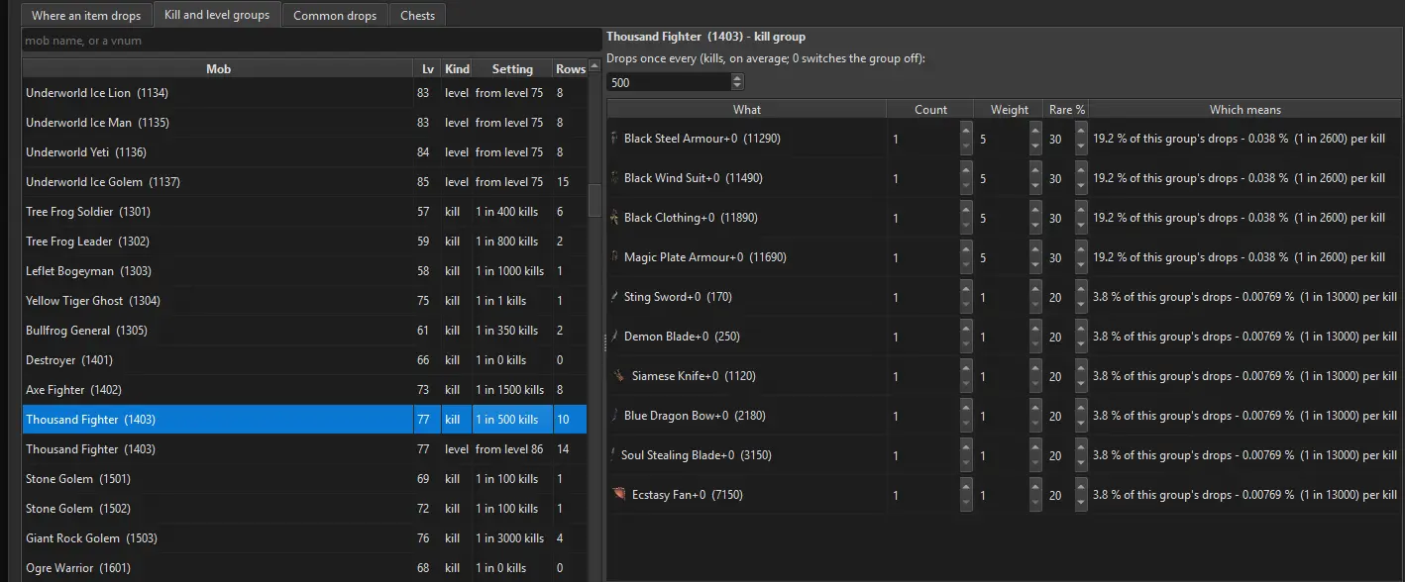The image size is (1405, 582).
Task: Sort the mob list by the Mob column
Action: 218,69
